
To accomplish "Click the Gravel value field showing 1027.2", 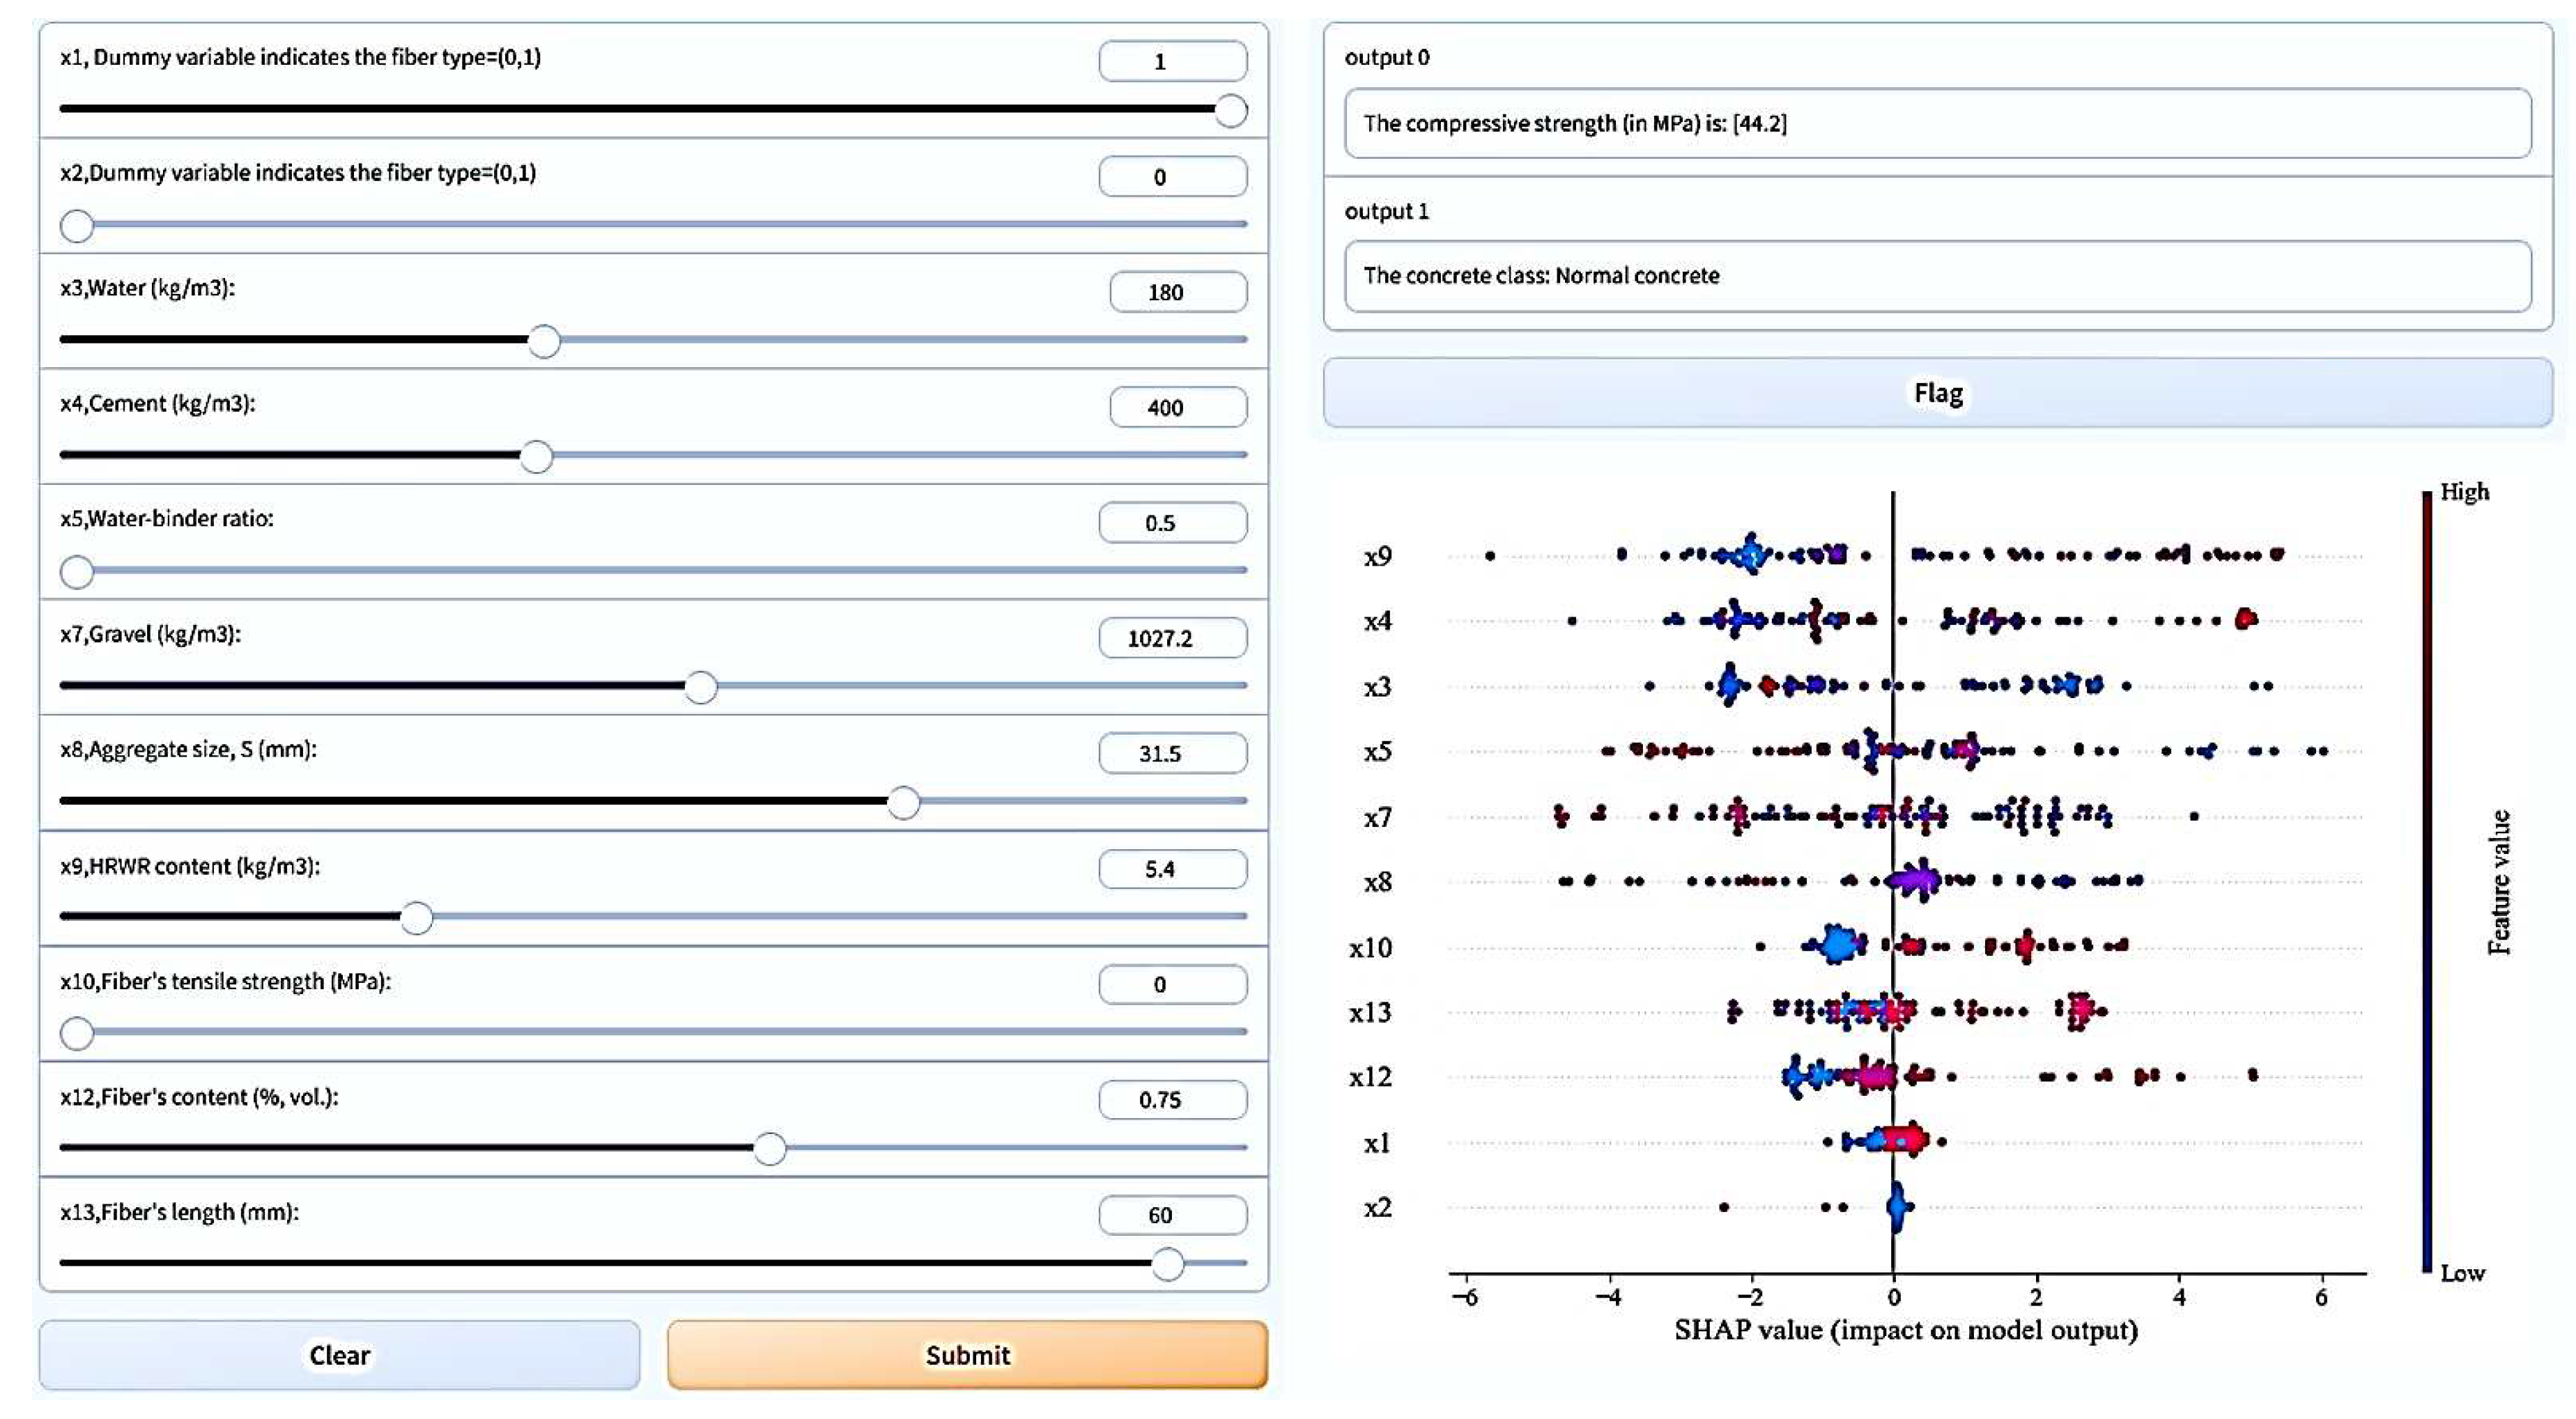I will [x=1172, y=638].
